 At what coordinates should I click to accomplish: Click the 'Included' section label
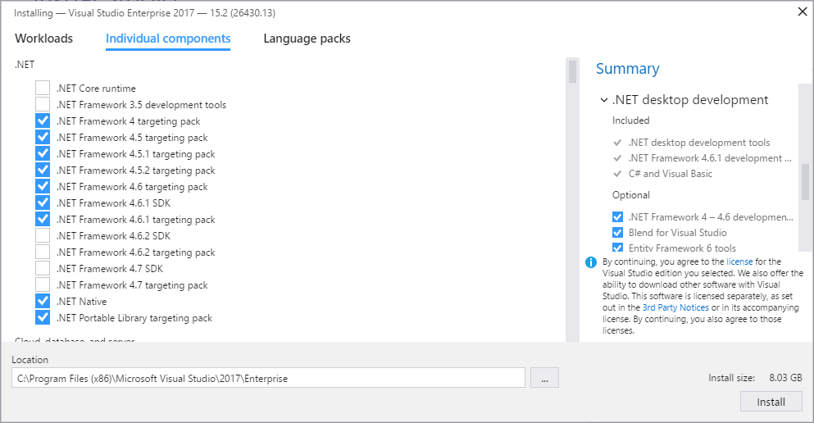pyautogui.click(x=630, y=121)
